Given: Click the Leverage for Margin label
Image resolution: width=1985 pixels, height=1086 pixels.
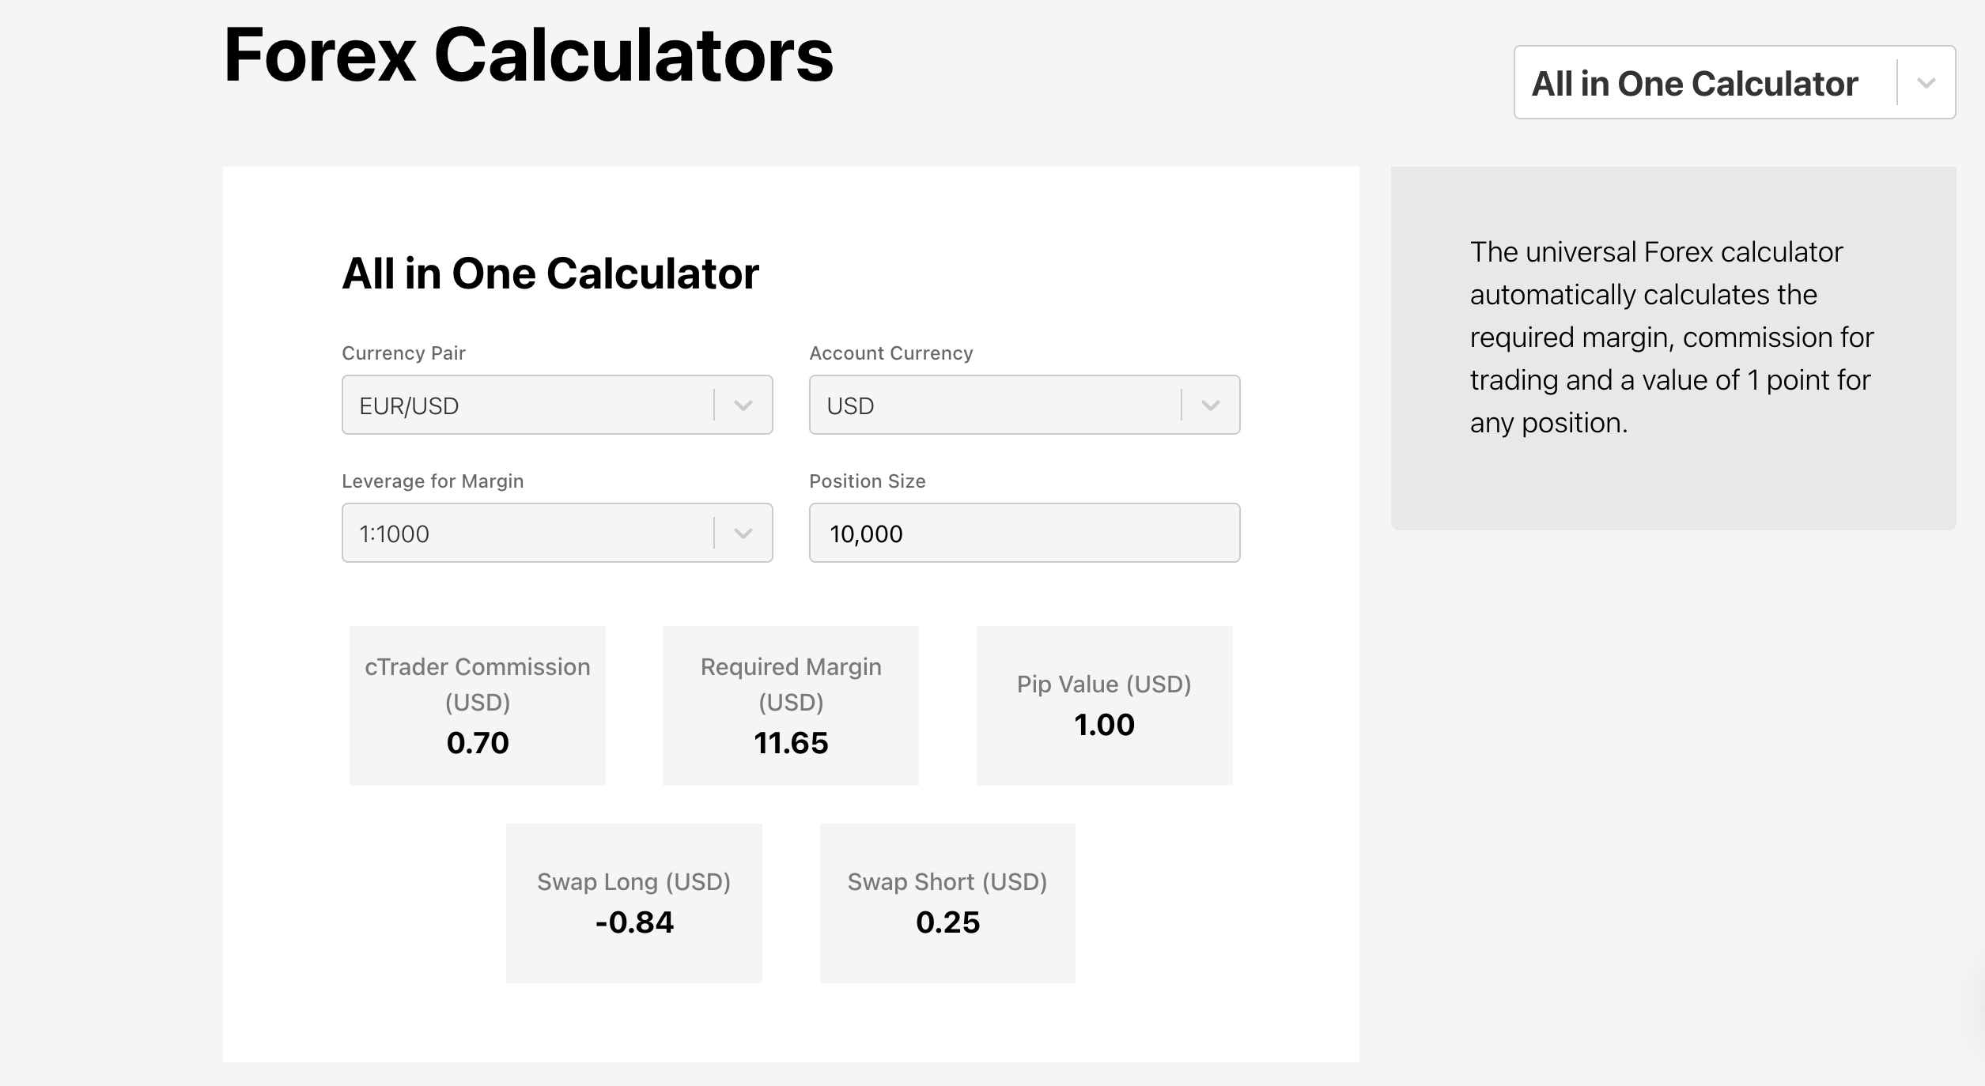Looking at the screenshot, I should 433,481.
